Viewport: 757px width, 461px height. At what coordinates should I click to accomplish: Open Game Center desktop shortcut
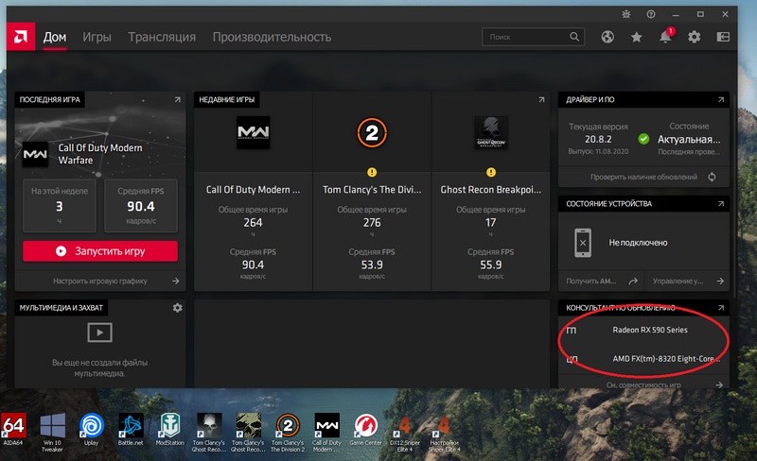pyautogui.click(x=365, y=429)
